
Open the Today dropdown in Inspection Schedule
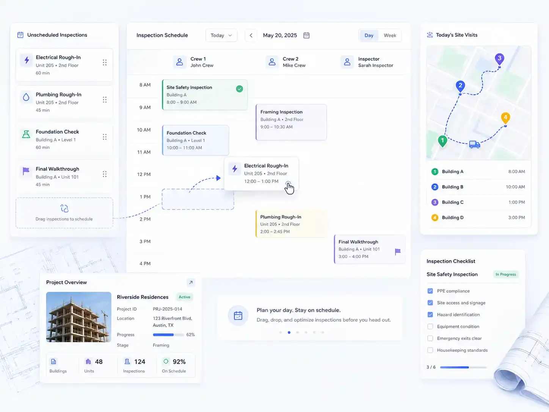coord(221,35)
